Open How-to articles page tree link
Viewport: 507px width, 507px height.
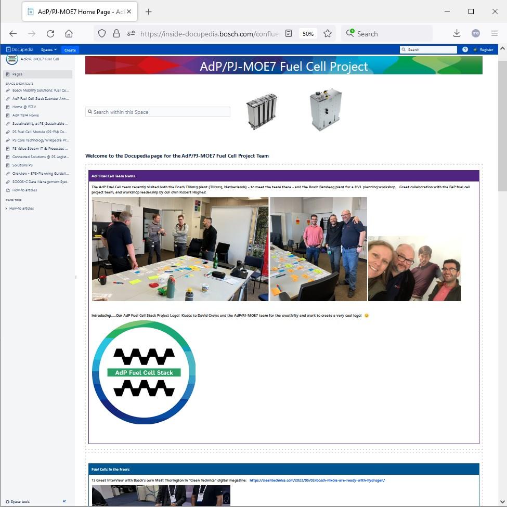tap(21, 209)
